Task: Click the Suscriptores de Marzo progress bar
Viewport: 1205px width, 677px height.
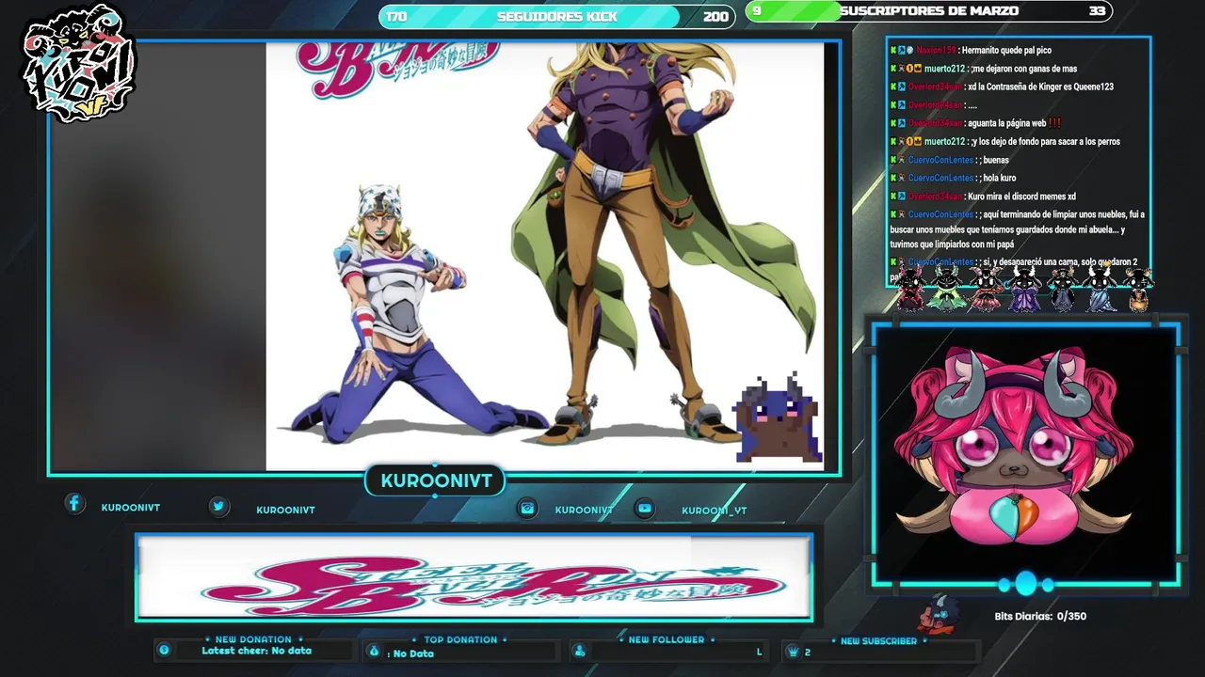Action: [928, 11]
